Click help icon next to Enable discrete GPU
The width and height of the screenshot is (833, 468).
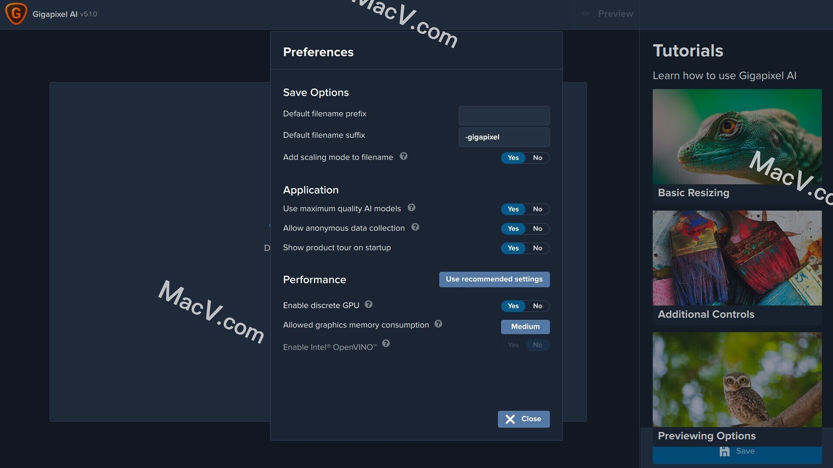[x=368, y=305]
